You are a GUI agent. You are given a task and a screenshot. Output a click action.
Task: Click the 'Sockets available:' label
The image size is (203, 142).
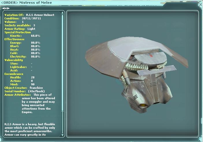click(x=18, y=25)
